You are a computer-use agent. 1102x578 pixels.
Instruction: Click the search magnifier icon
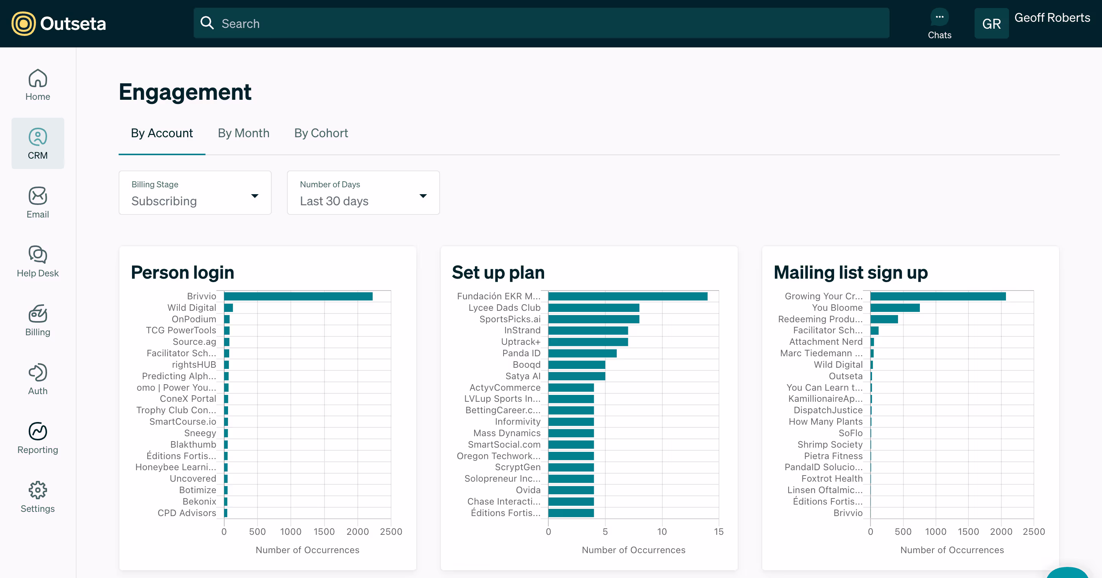(x=207, y=23)
